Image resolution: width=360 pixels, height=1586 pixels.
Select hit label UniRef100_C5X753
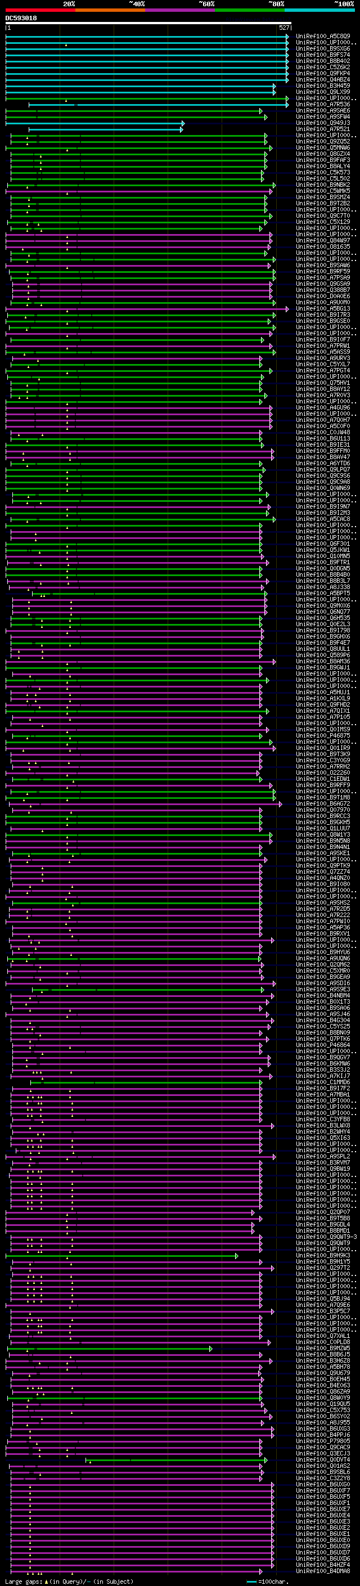(323, 1410)
